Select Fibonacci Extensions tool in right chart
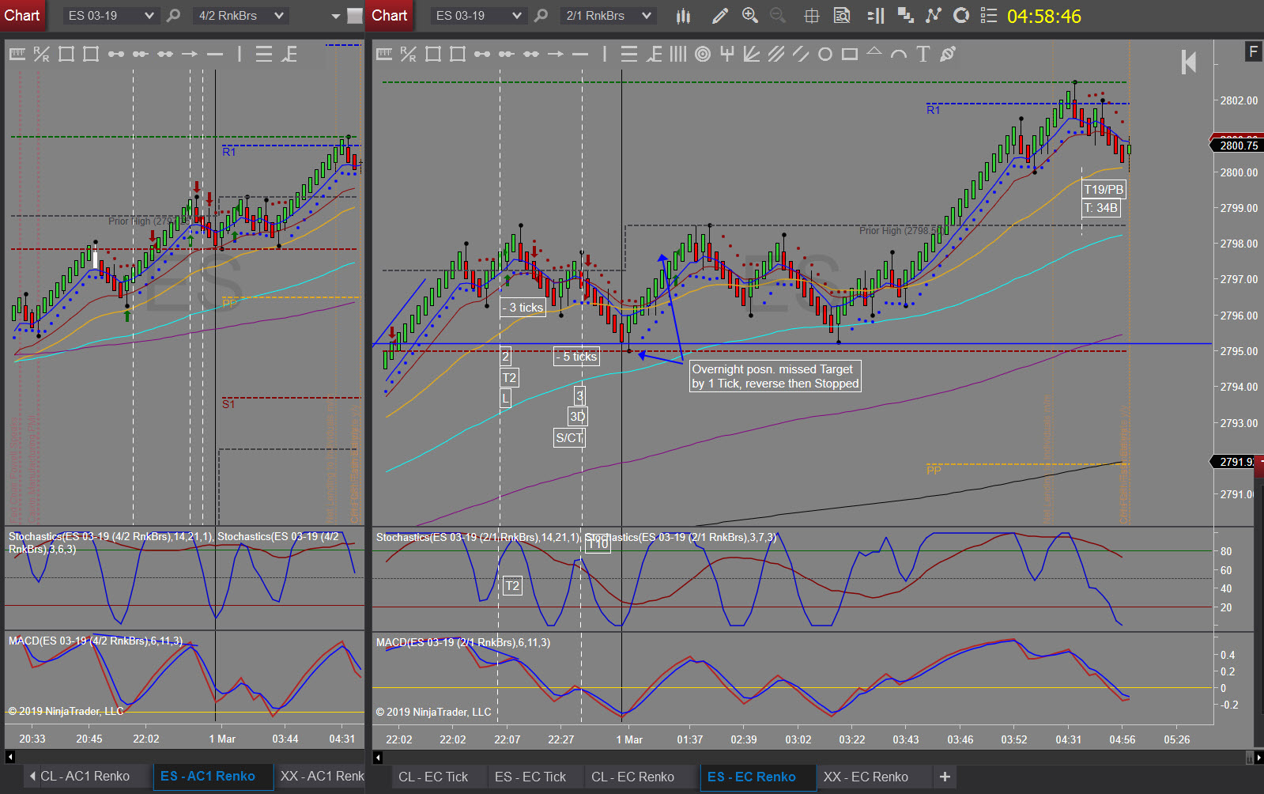This screenshot has width=1264, height=794. (654, 54)
